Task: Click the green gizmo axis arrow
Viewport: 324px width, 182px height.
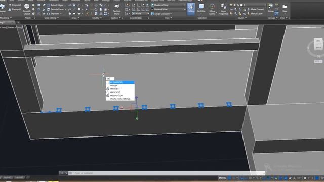Action: (137, 118)
